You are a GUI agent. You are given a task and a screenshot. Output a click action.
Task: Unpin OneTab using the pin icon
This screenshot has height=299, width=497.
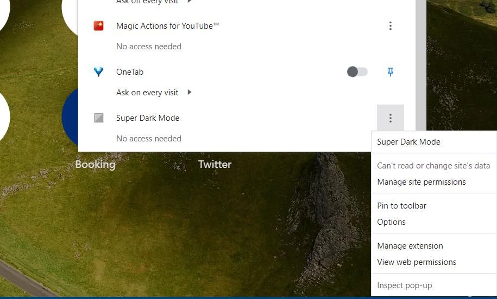[x=390, y=72]
